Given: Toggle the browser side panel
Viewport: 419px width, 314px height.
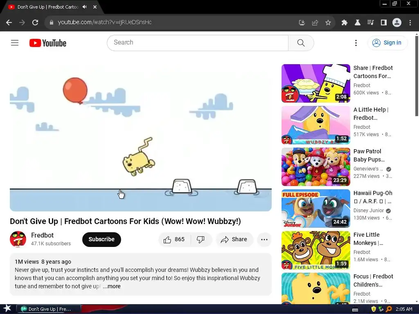Looking at the screenshot, I should (x=383, y=23).
